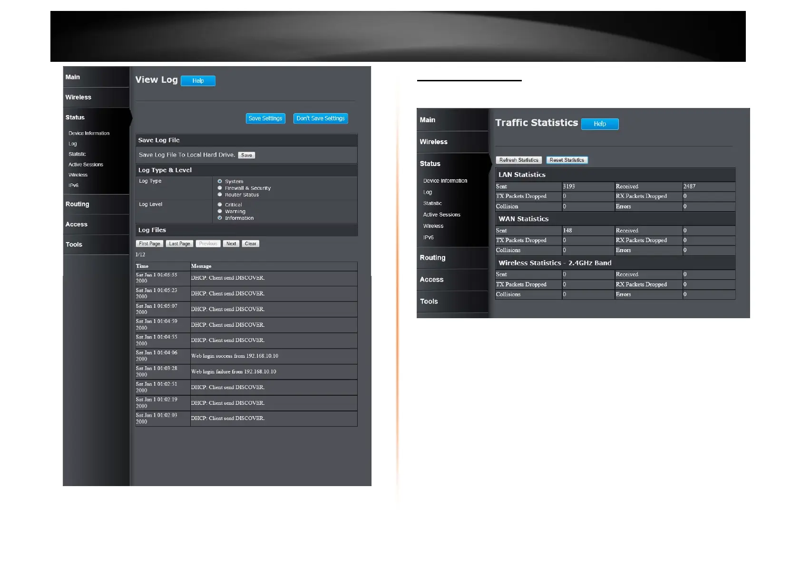Click Help button next to View Log
The height and width of the screenshot is (566, 801).
click(x=198, y=81)
